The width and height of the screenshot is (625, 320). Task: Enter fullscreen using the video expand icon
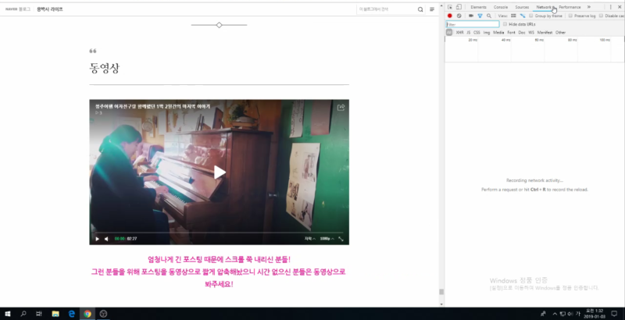pyautogui.click(x=341, y=239)
